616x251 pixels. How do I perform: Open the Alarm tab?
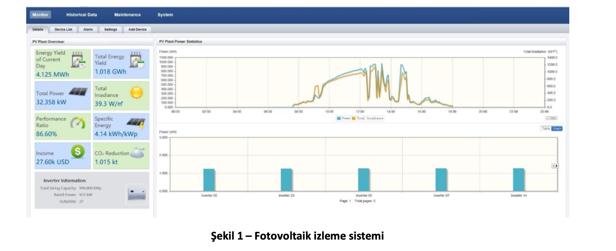pyautogui.click(x=88, y=29)
